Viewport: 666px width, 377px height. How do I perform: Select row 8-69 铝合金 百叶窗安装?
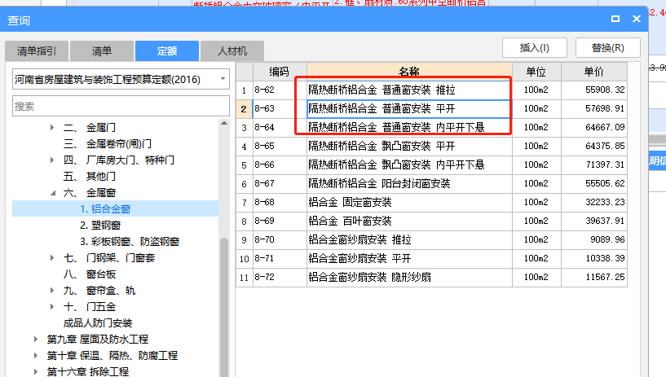(x=431, y=221)
